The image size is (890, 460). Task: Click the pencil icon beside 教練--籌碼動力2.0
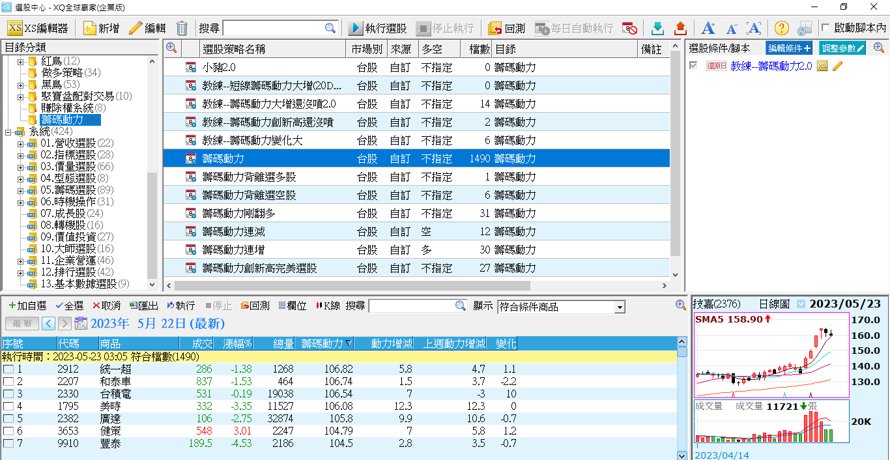tap(838, 66)
